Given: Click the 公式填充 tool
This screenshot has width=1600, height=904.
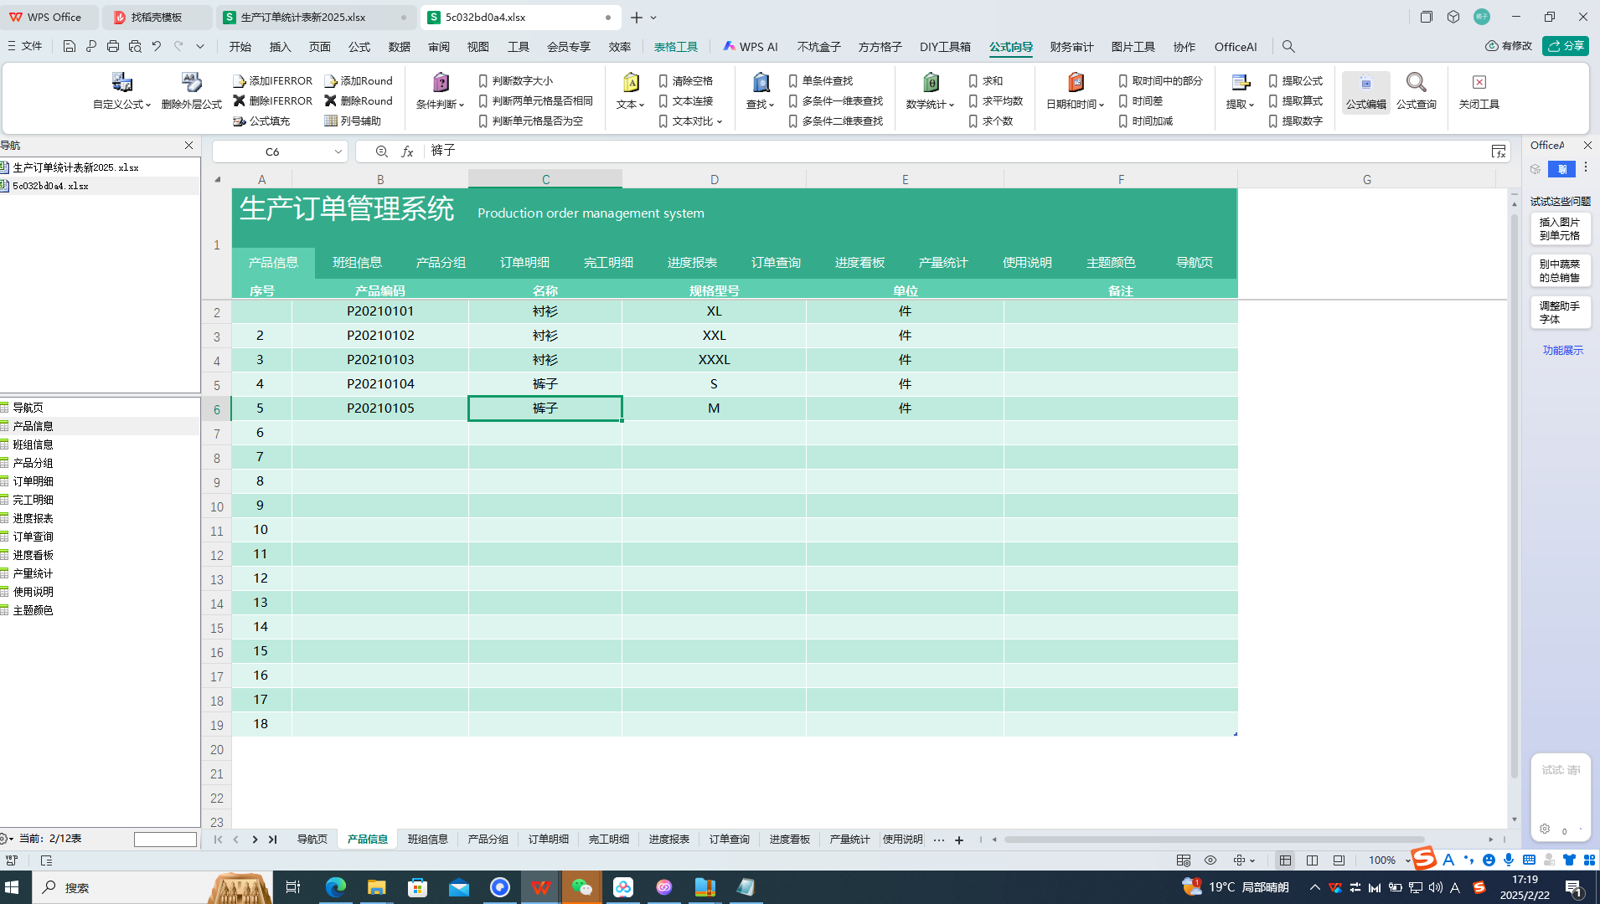Looking at the screenshot, I should [261, 121].
